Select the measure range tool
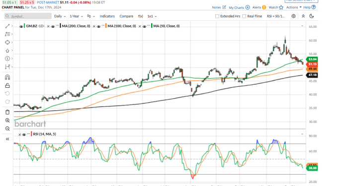The height and width of the screenshot is (186, 348). 7,67
